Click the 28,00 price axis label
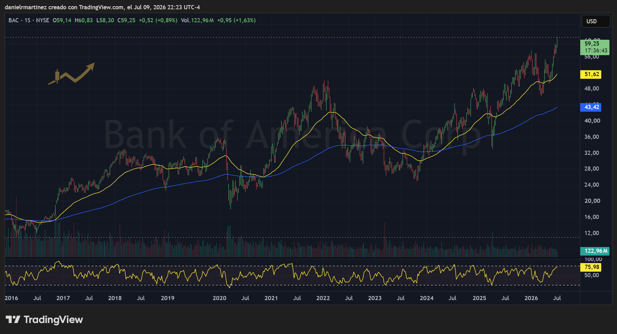 (x=592, y=169)
